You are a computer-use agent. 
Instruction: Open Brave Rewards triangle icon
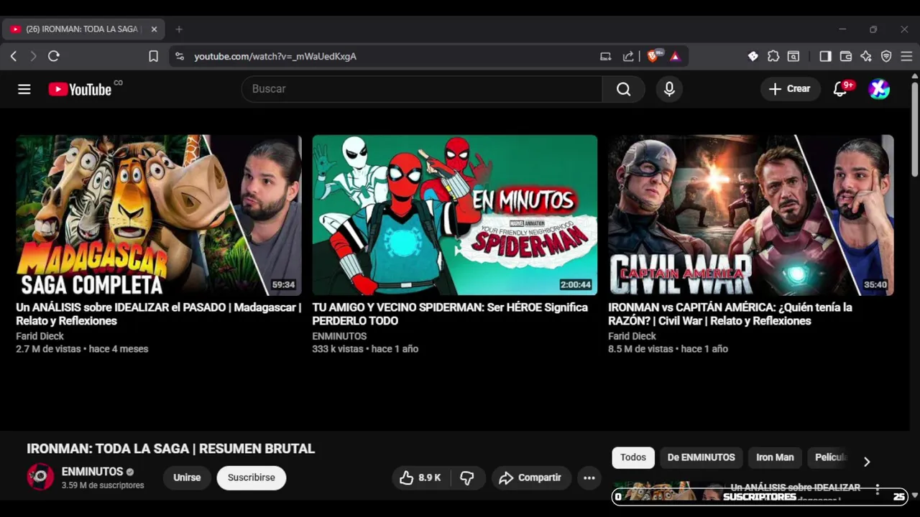click(675, 56)
